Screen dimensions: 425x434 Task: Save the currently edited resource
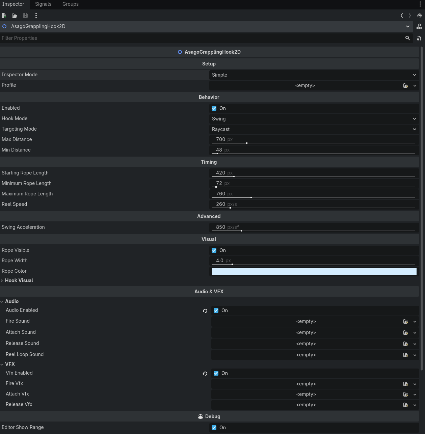point(25,16)
